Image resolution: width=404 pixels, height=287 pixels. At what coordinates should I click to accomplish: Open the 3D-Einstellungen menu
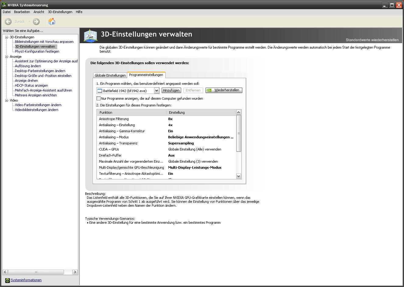point(60,12)
